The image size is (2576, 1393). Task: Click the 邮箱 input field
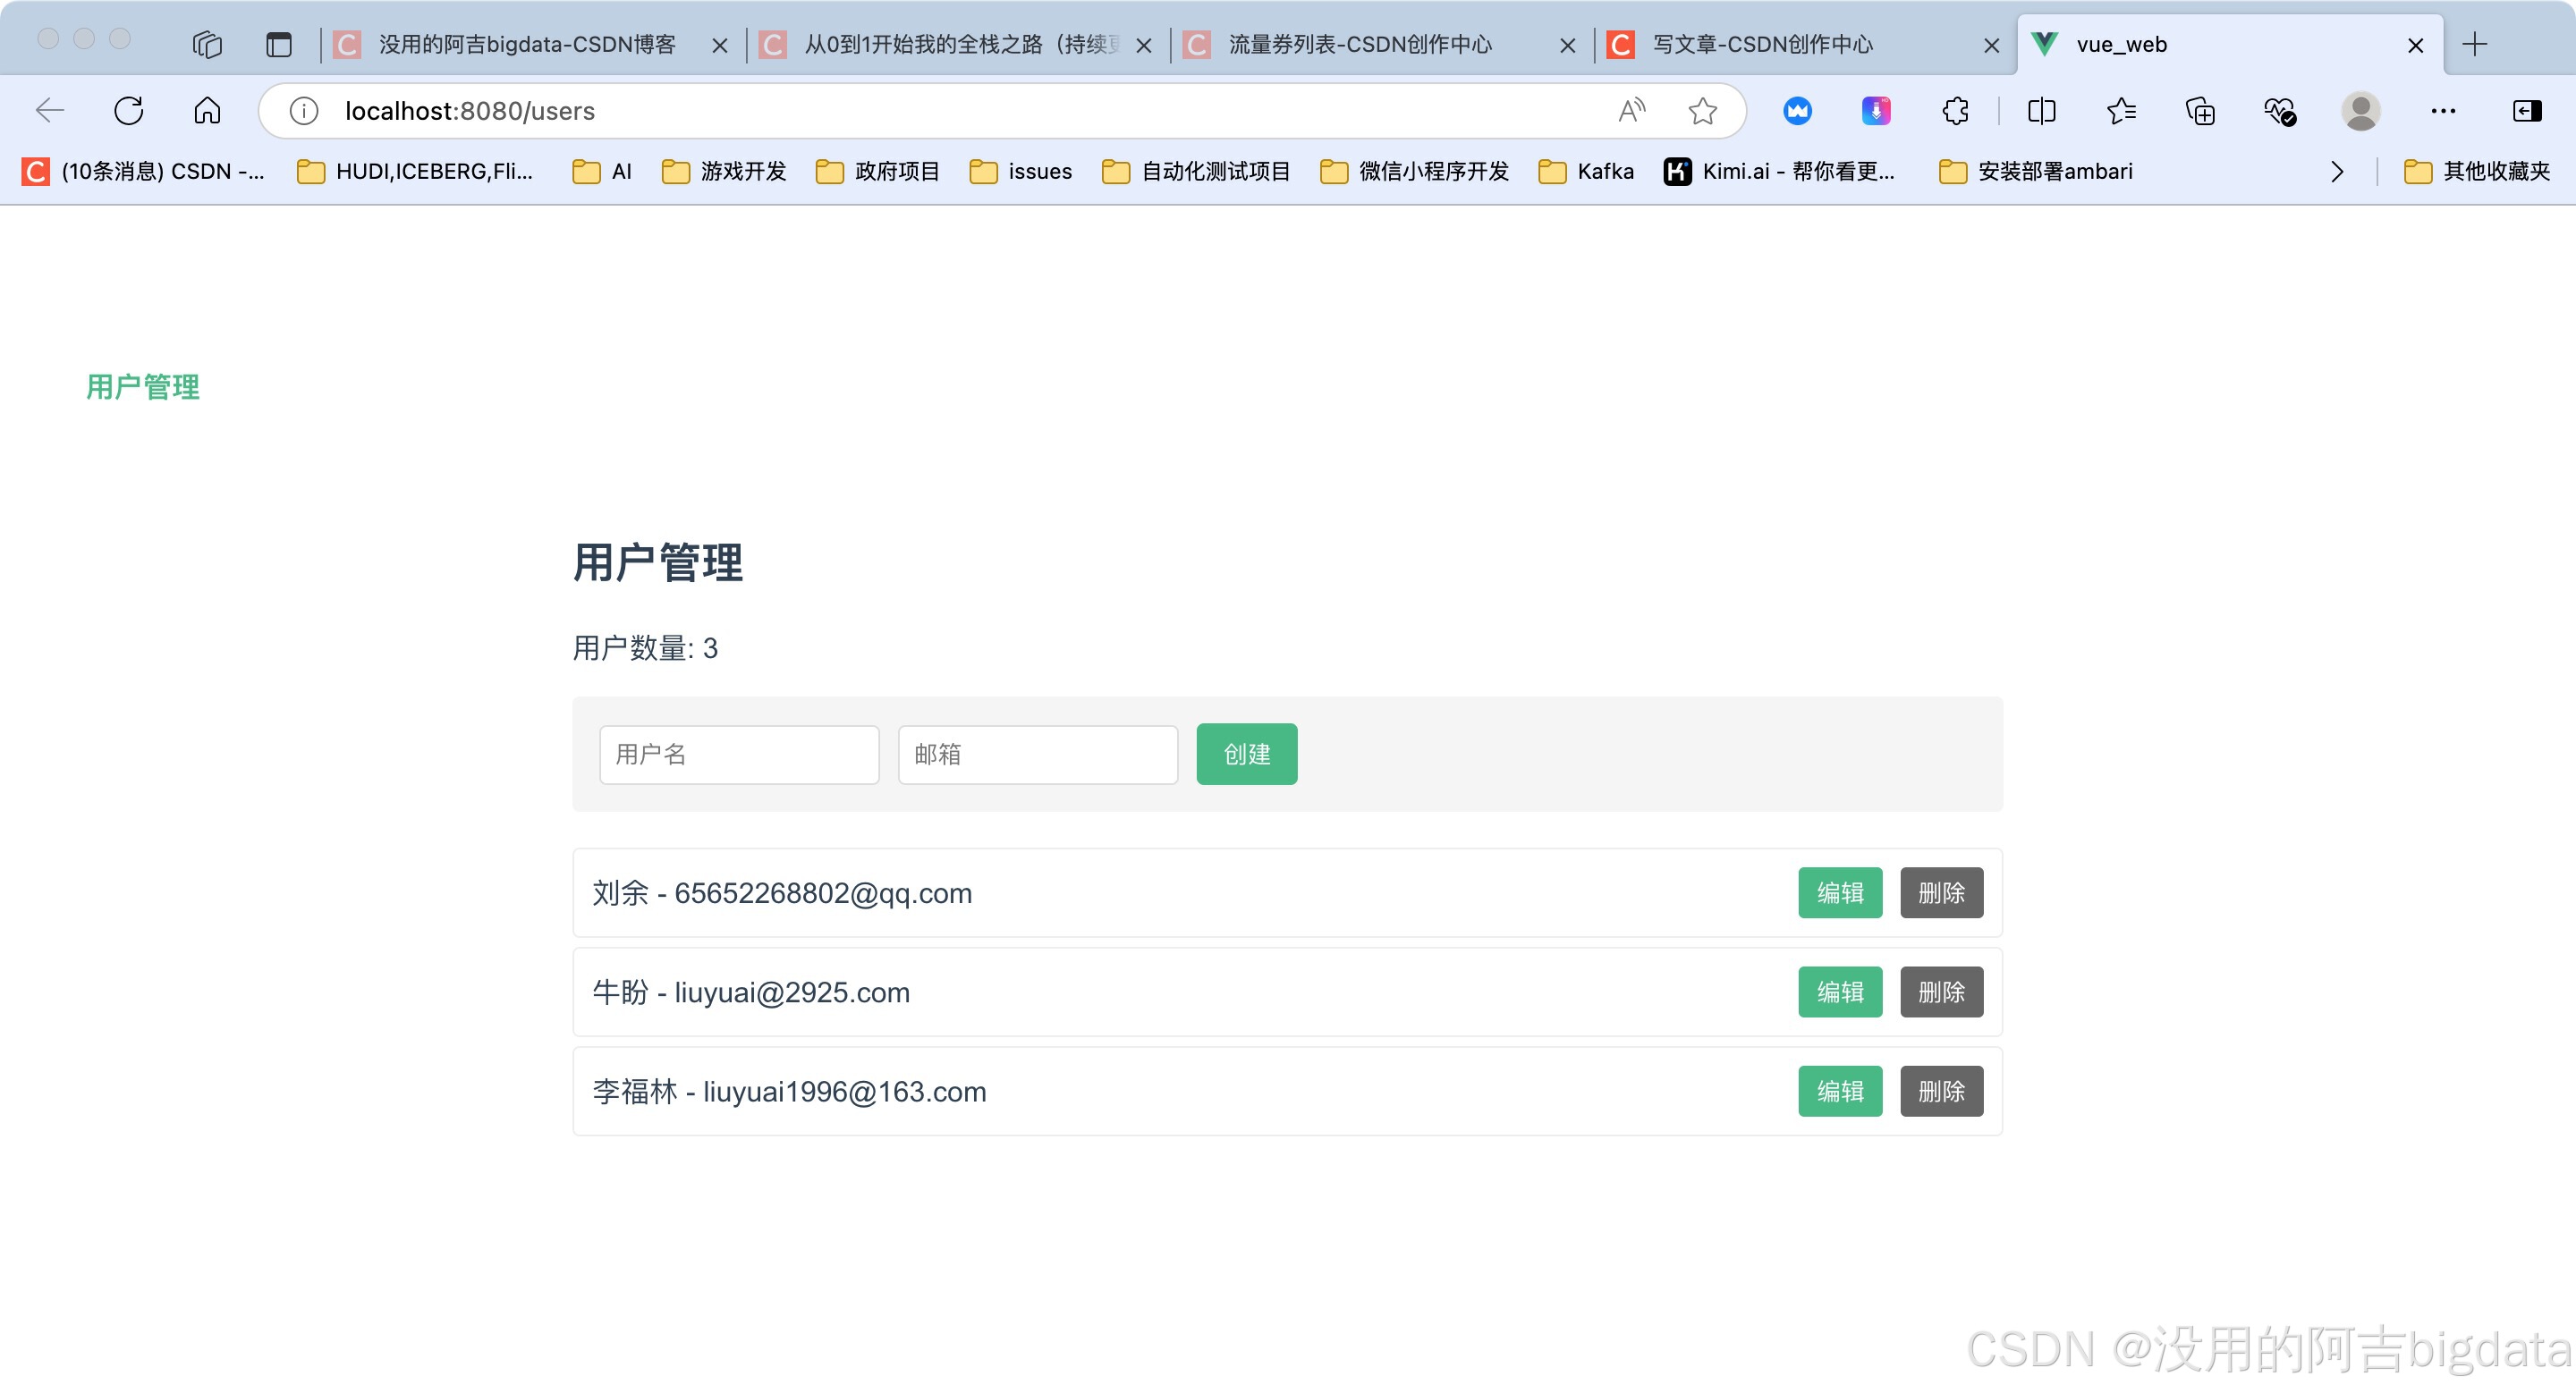coord(1037,755)
